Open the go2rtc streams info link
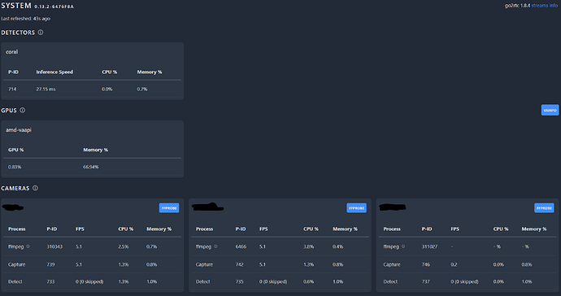Screen dimensions: 561x296 pyautogui.click(x=544, y=6)
